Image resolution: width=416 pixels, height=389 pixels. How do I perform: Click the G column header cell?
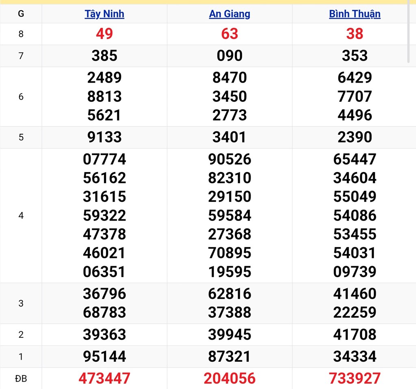tap(21, 14)
